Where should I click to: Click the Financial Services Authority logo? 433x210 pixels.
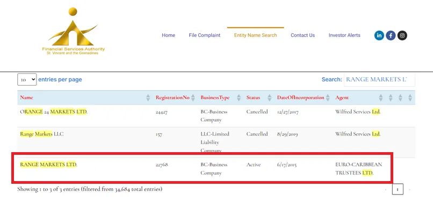(x=74, y=31)
